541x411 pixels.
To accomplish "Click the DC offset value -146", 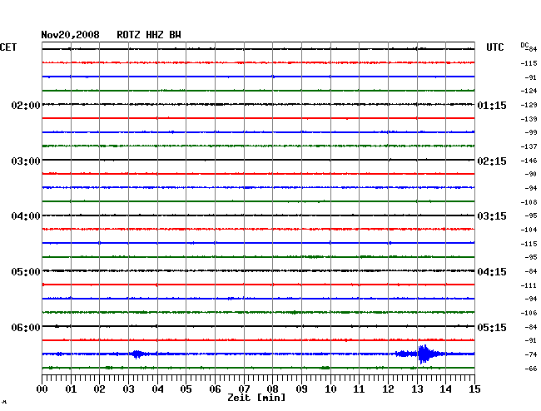I will coord(529,161).
